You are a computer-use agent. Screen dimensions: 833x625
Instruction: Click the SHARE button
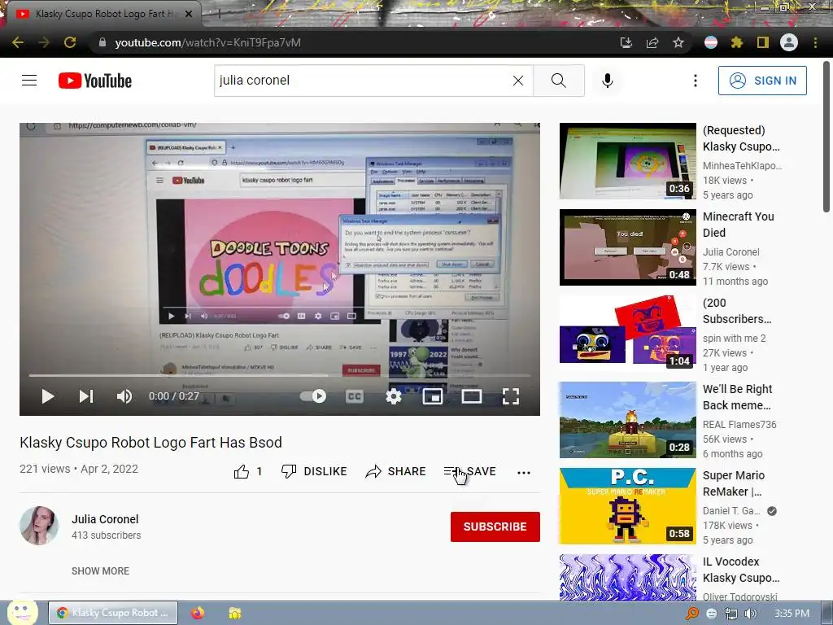[x=396, y=471]
